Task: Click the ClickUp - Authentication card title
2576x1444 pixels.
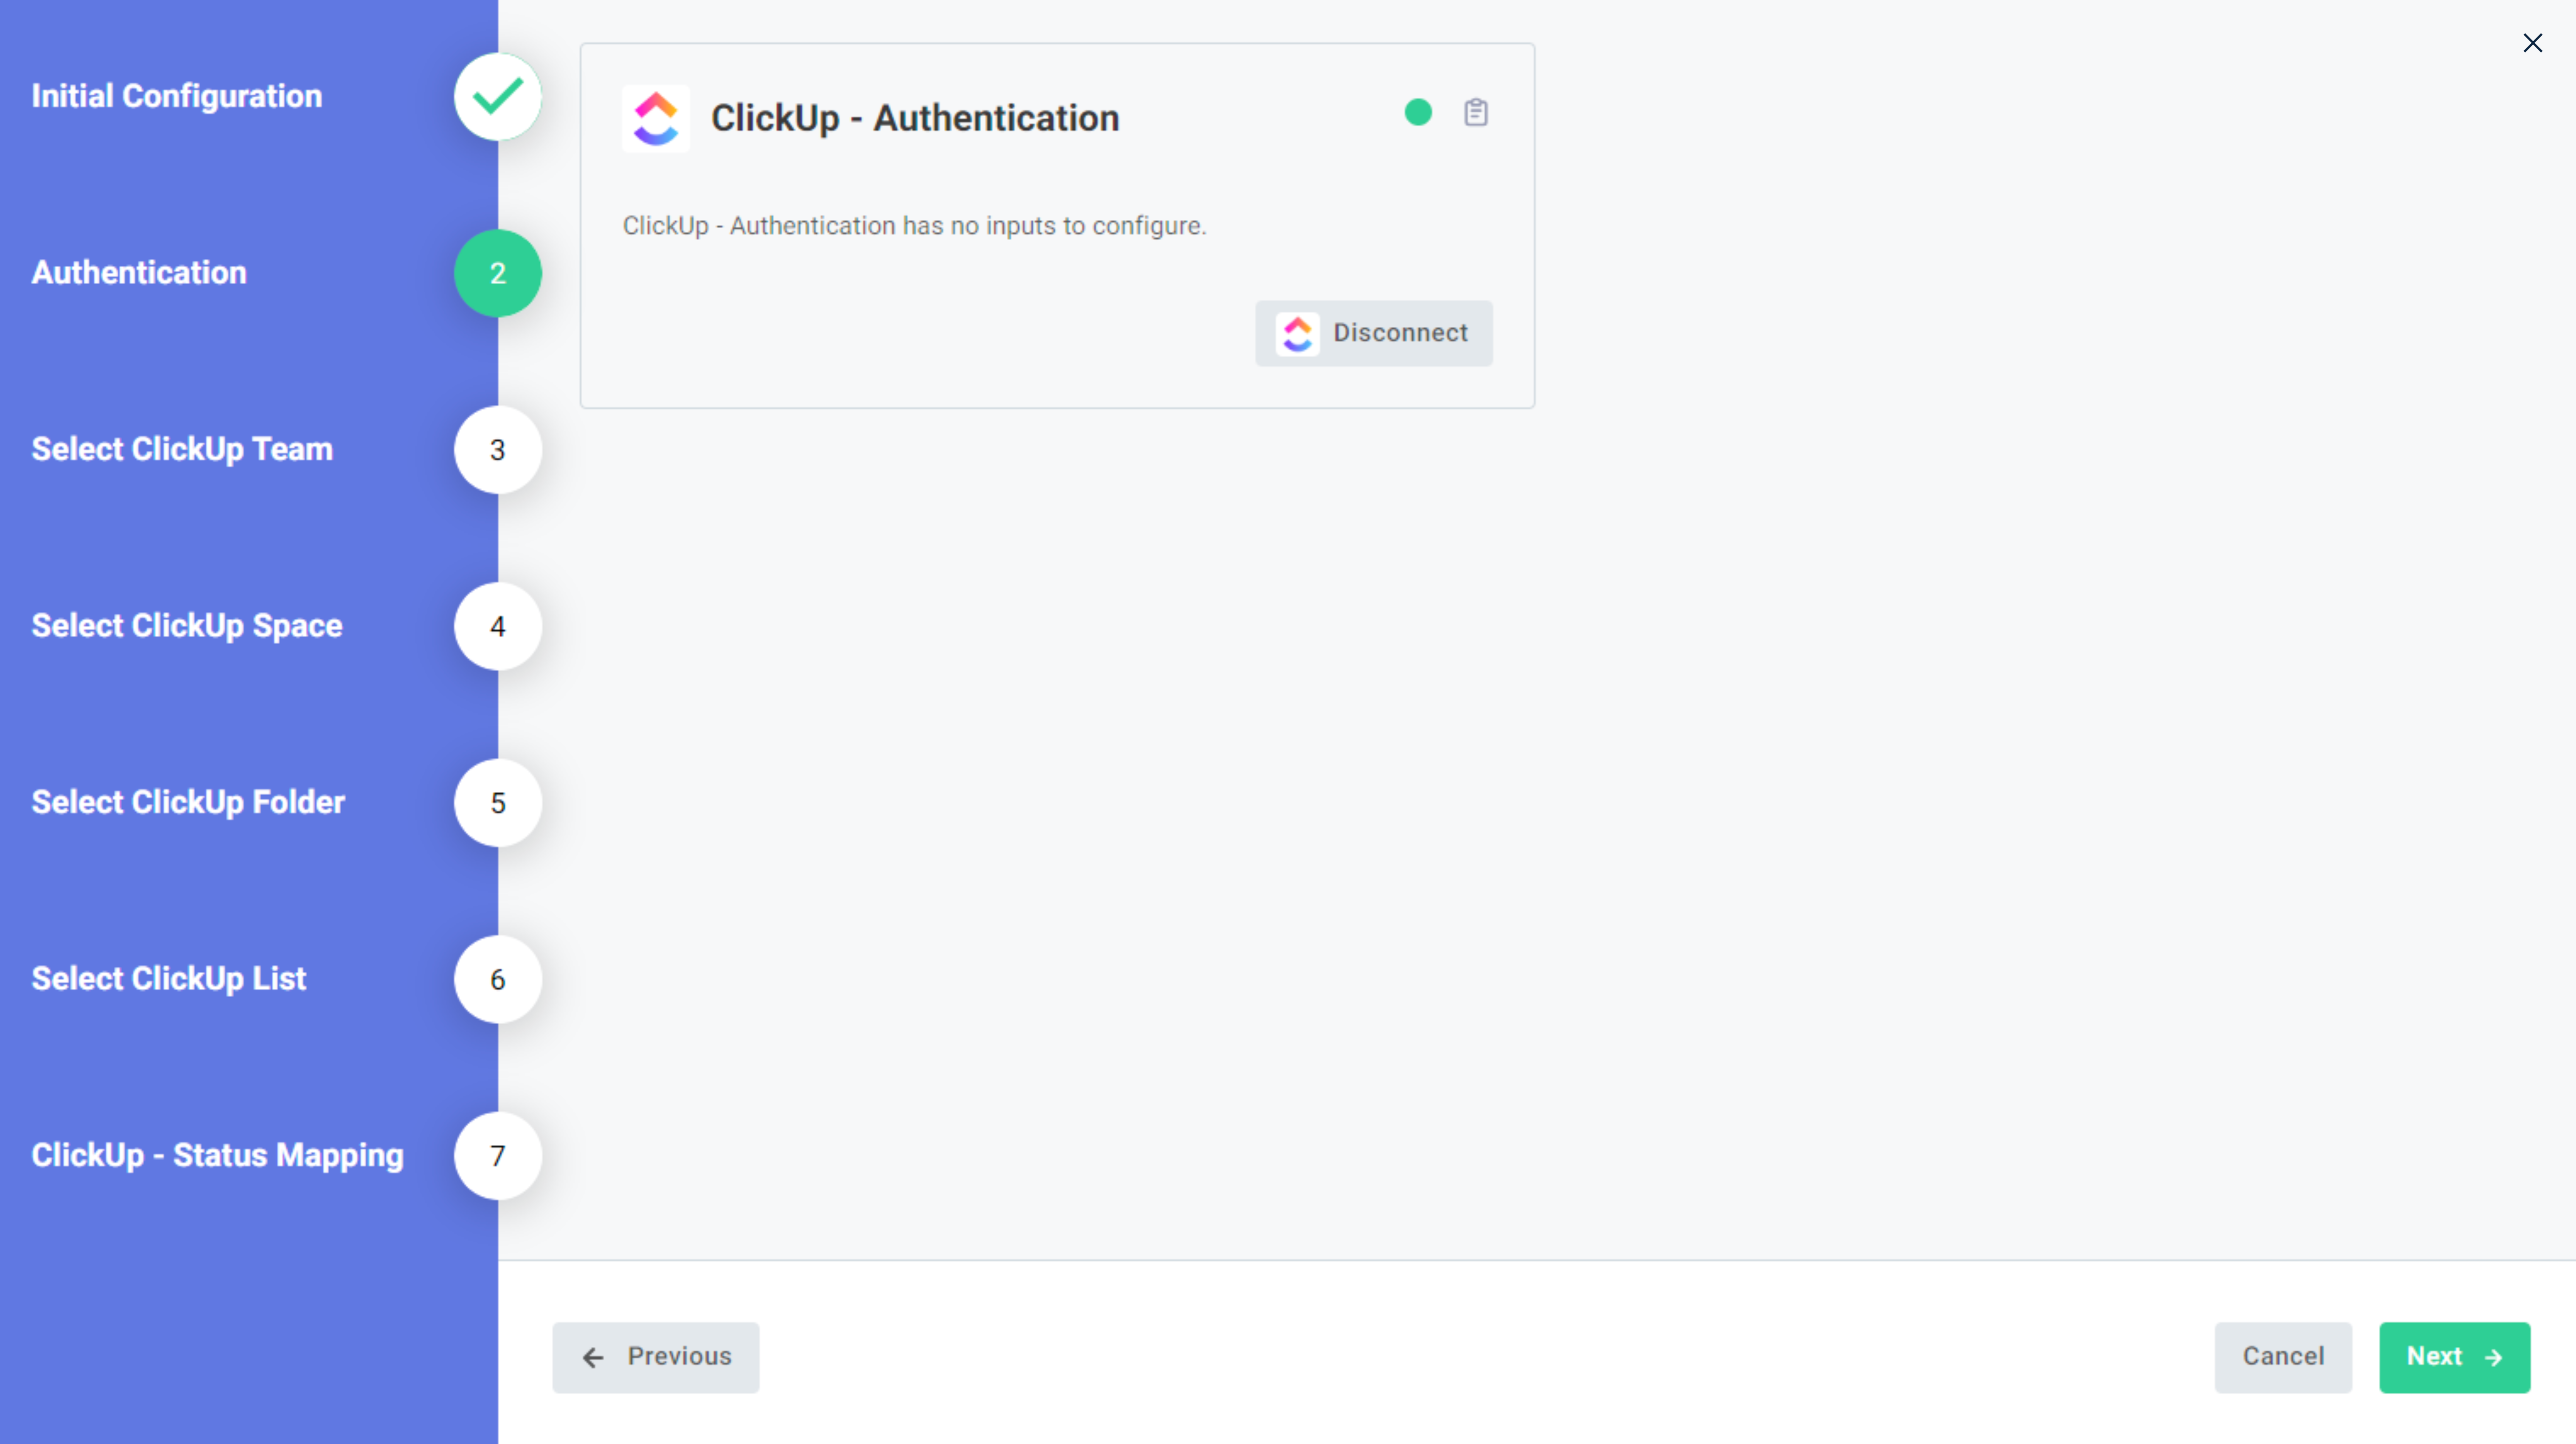Action: (914, 117)
